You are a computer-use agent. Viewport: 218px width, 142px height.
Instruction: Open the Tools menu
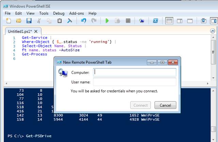click(x=44, y=13)
